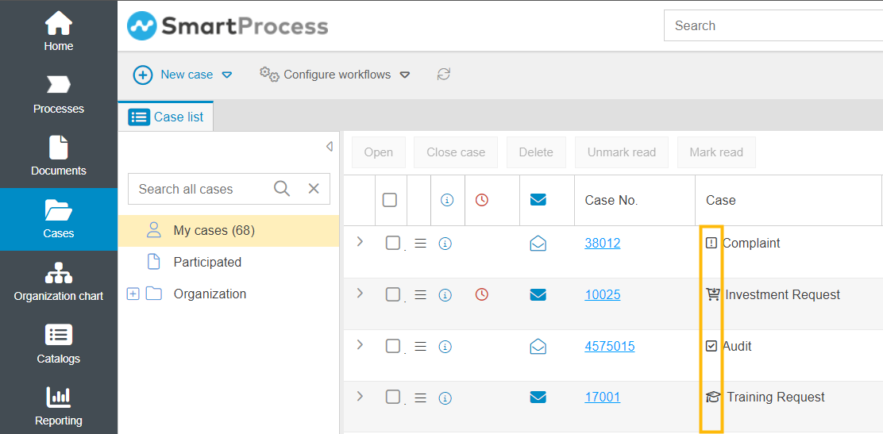883x434 pixels.
Task: Click the refresh icon in toolbar
Action: (x=444, y=74)
